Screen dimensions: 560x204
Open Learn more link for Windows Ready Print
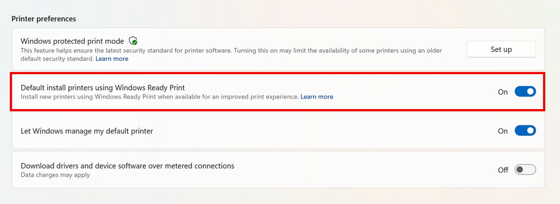pyautogui.click(x=317, y=97)
